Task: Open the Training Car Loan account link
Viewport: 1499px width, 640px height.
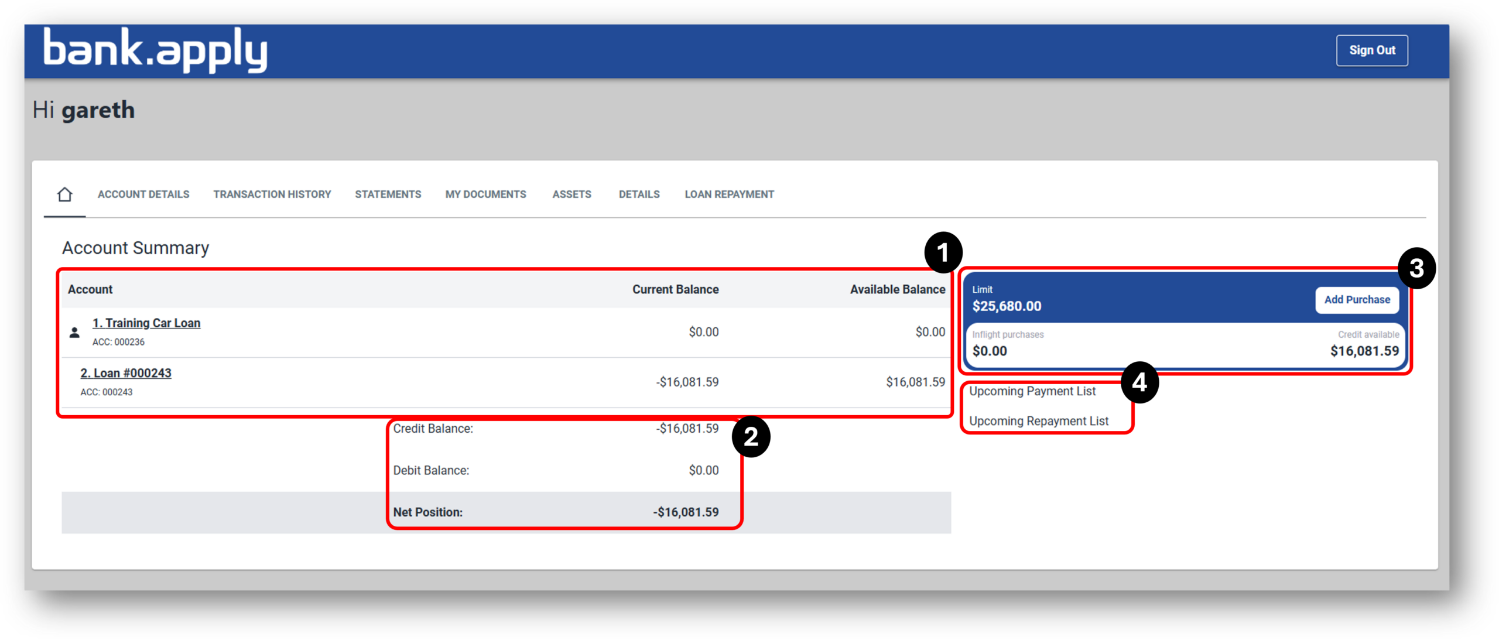Action: [146, 323]
